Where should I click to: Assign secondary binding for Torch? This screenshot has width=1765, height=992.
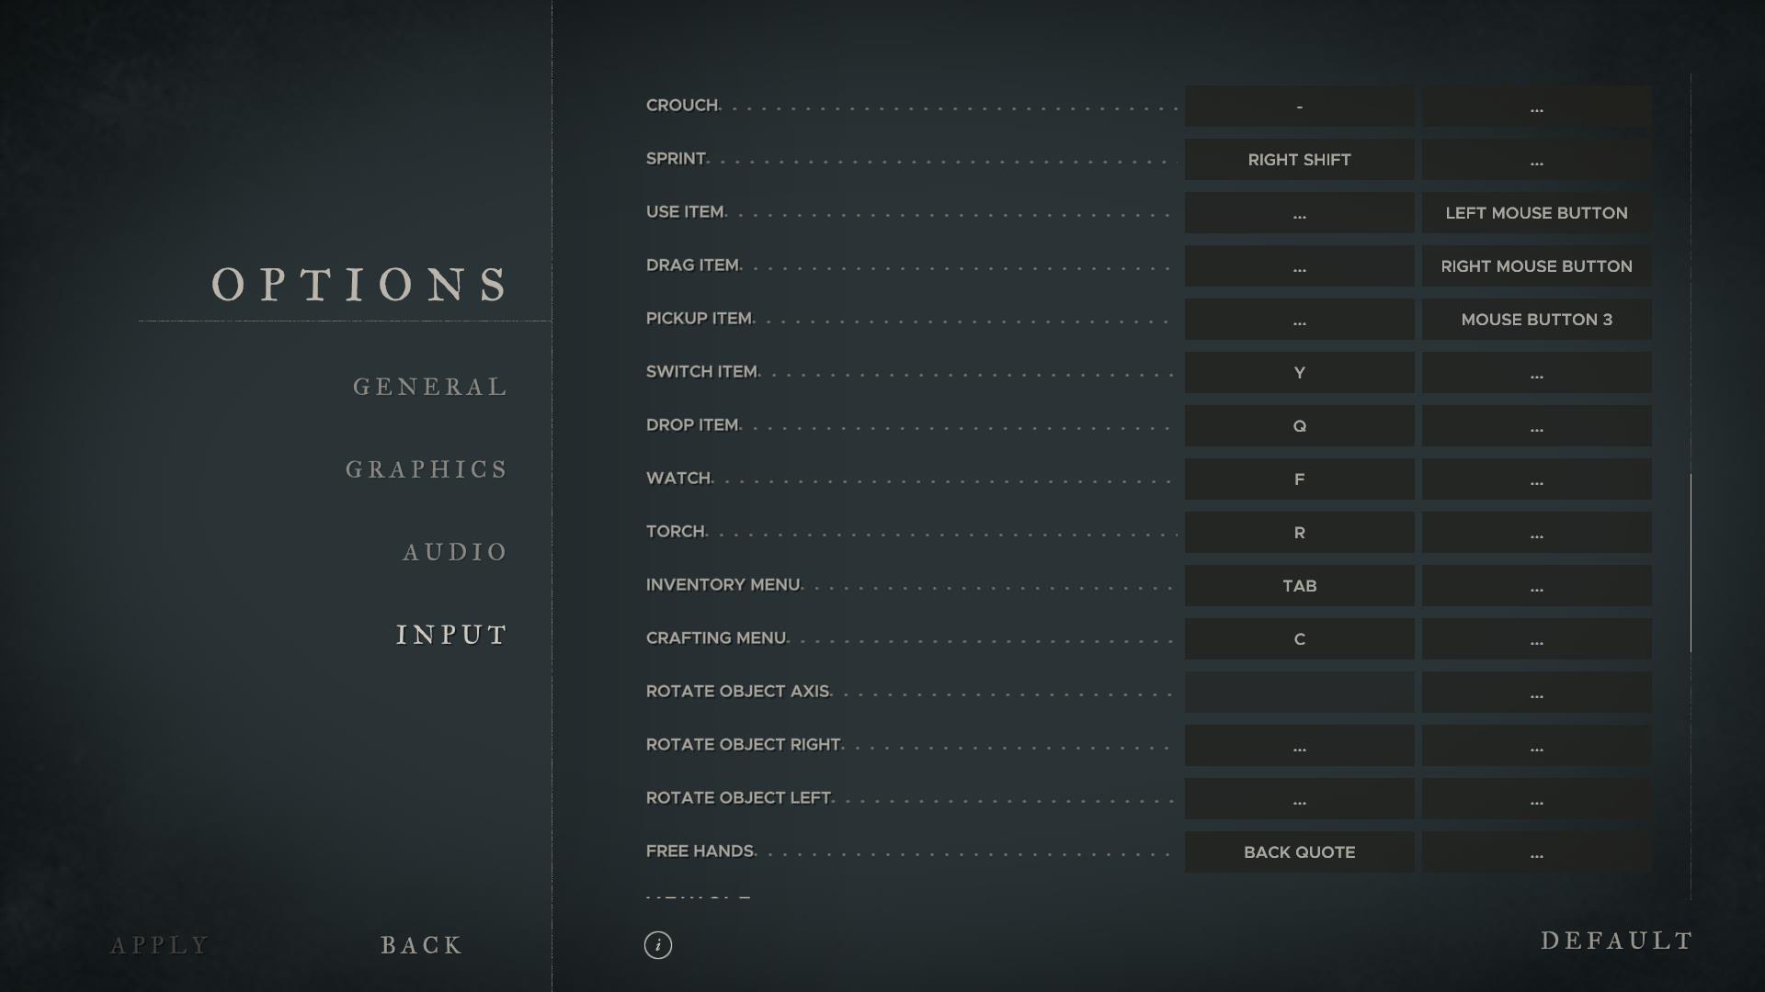coord(1536,533)
